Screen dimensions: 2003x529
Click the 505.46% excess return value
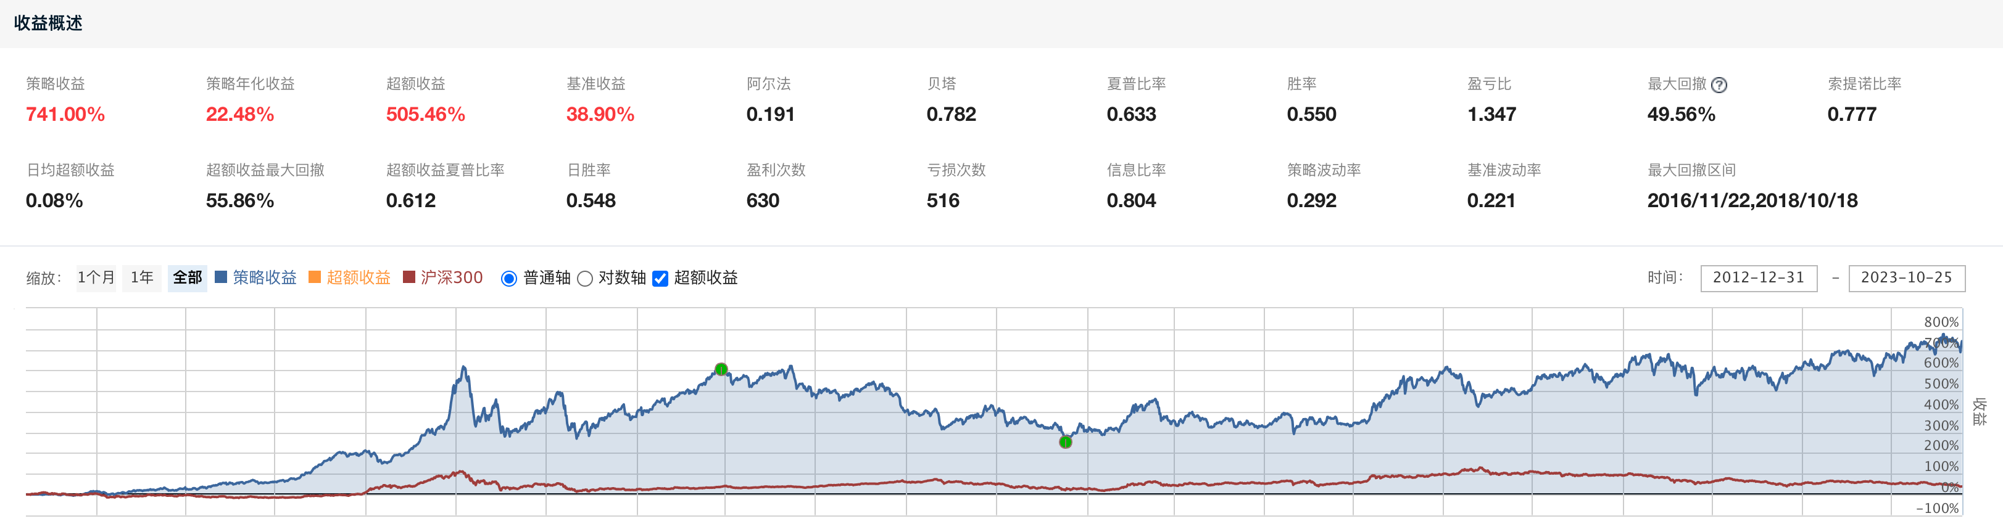coord(425,114)
